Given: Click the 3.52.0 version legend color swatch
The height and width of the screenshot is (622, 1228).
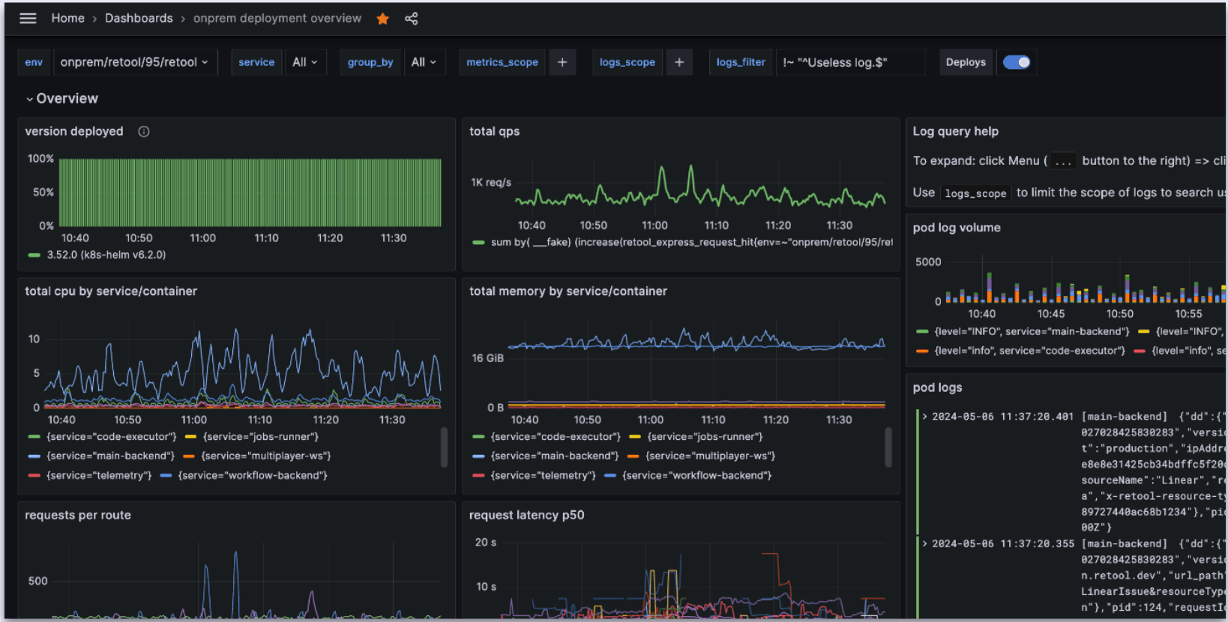Looking at the screenshot, I should point(34,256).
